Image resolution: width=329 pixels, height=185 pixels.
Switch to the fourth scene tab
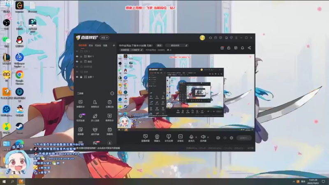[105, 45]
